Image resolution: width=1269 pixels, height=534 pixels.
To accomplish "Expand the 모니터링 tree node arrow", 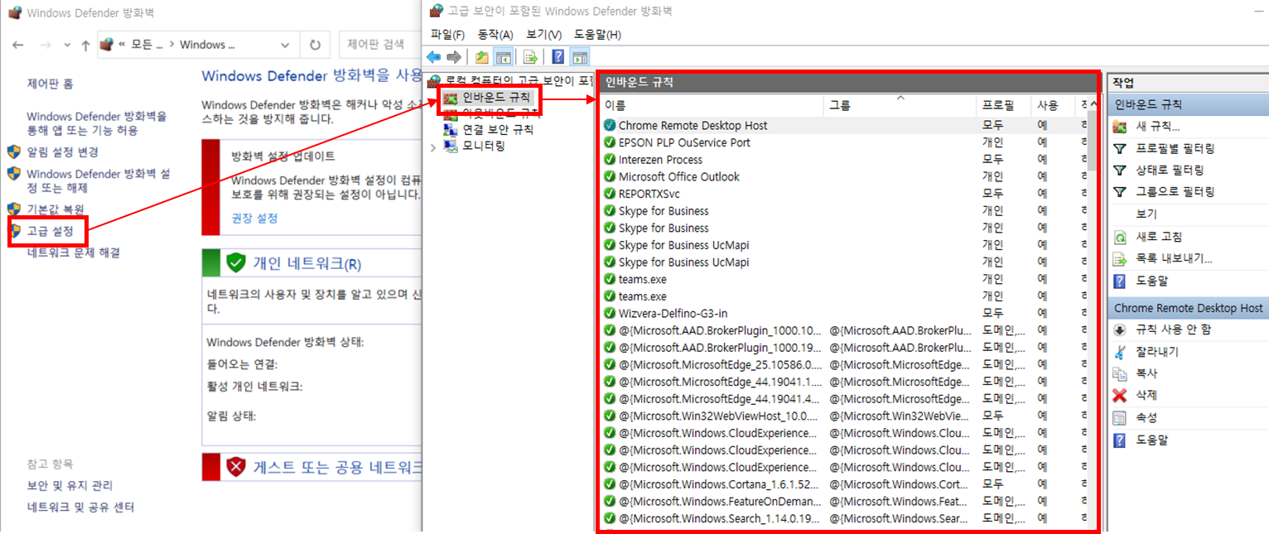I will [x=433, y=147].
